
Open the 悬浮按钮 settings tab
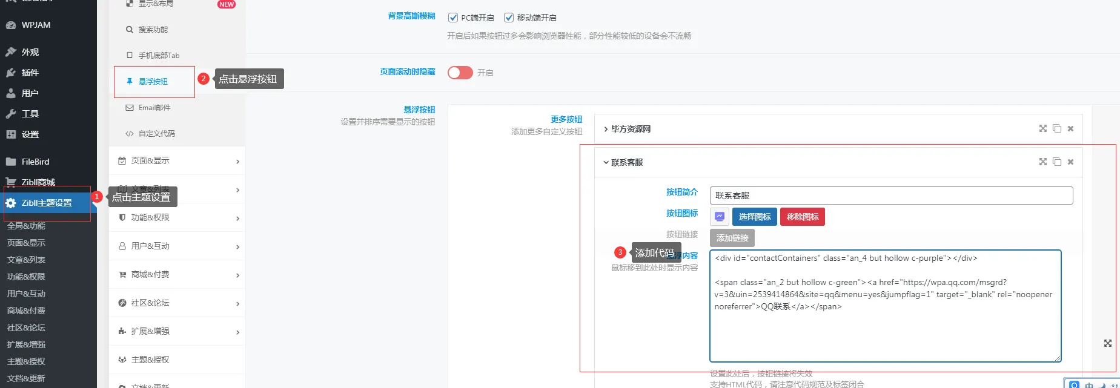point(154,82)
